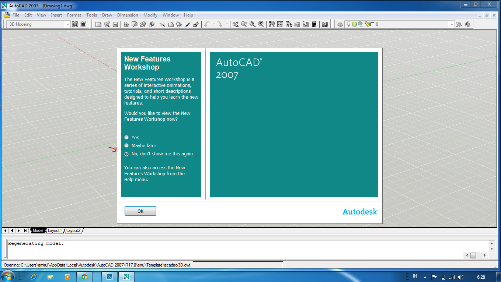Click the Publish icon
Image resolution: width=501 pixels, height=282 pixels.
click(143, 24)
